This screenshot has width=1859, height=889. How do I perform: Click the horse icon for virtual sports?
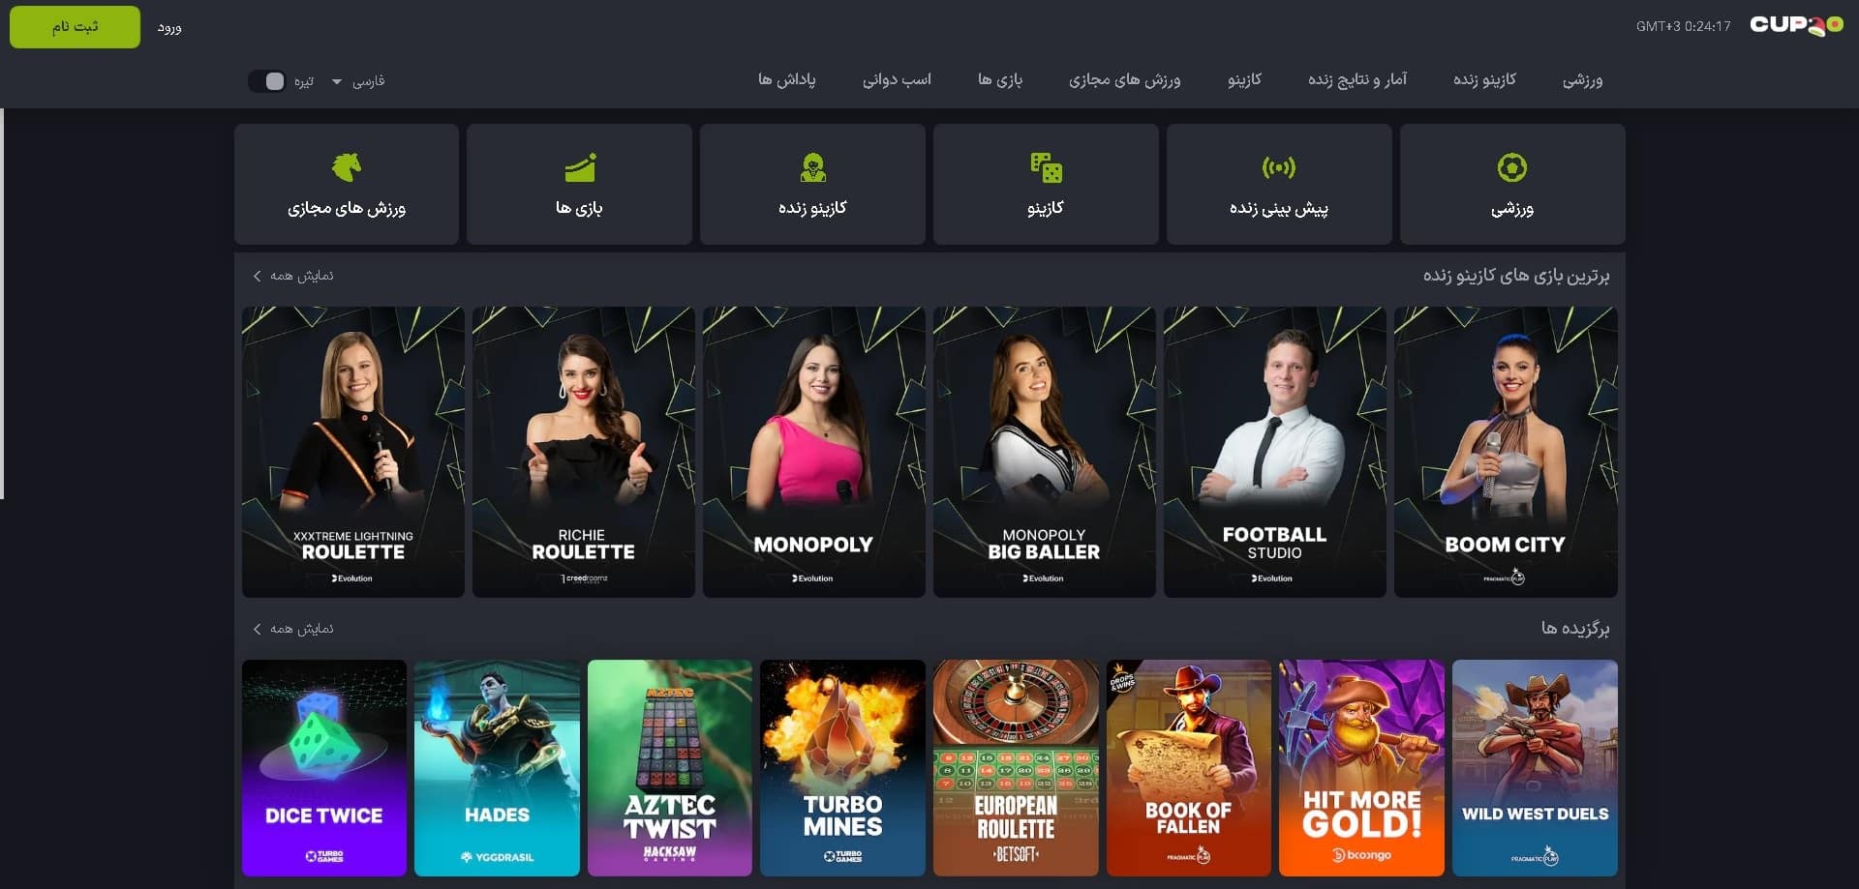coord(347,167)
